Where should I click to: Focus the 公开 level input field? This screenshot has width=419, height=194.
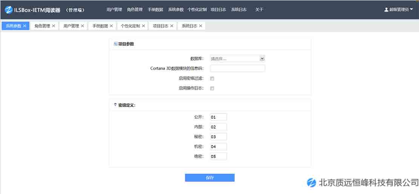click(x=218, y=117)
